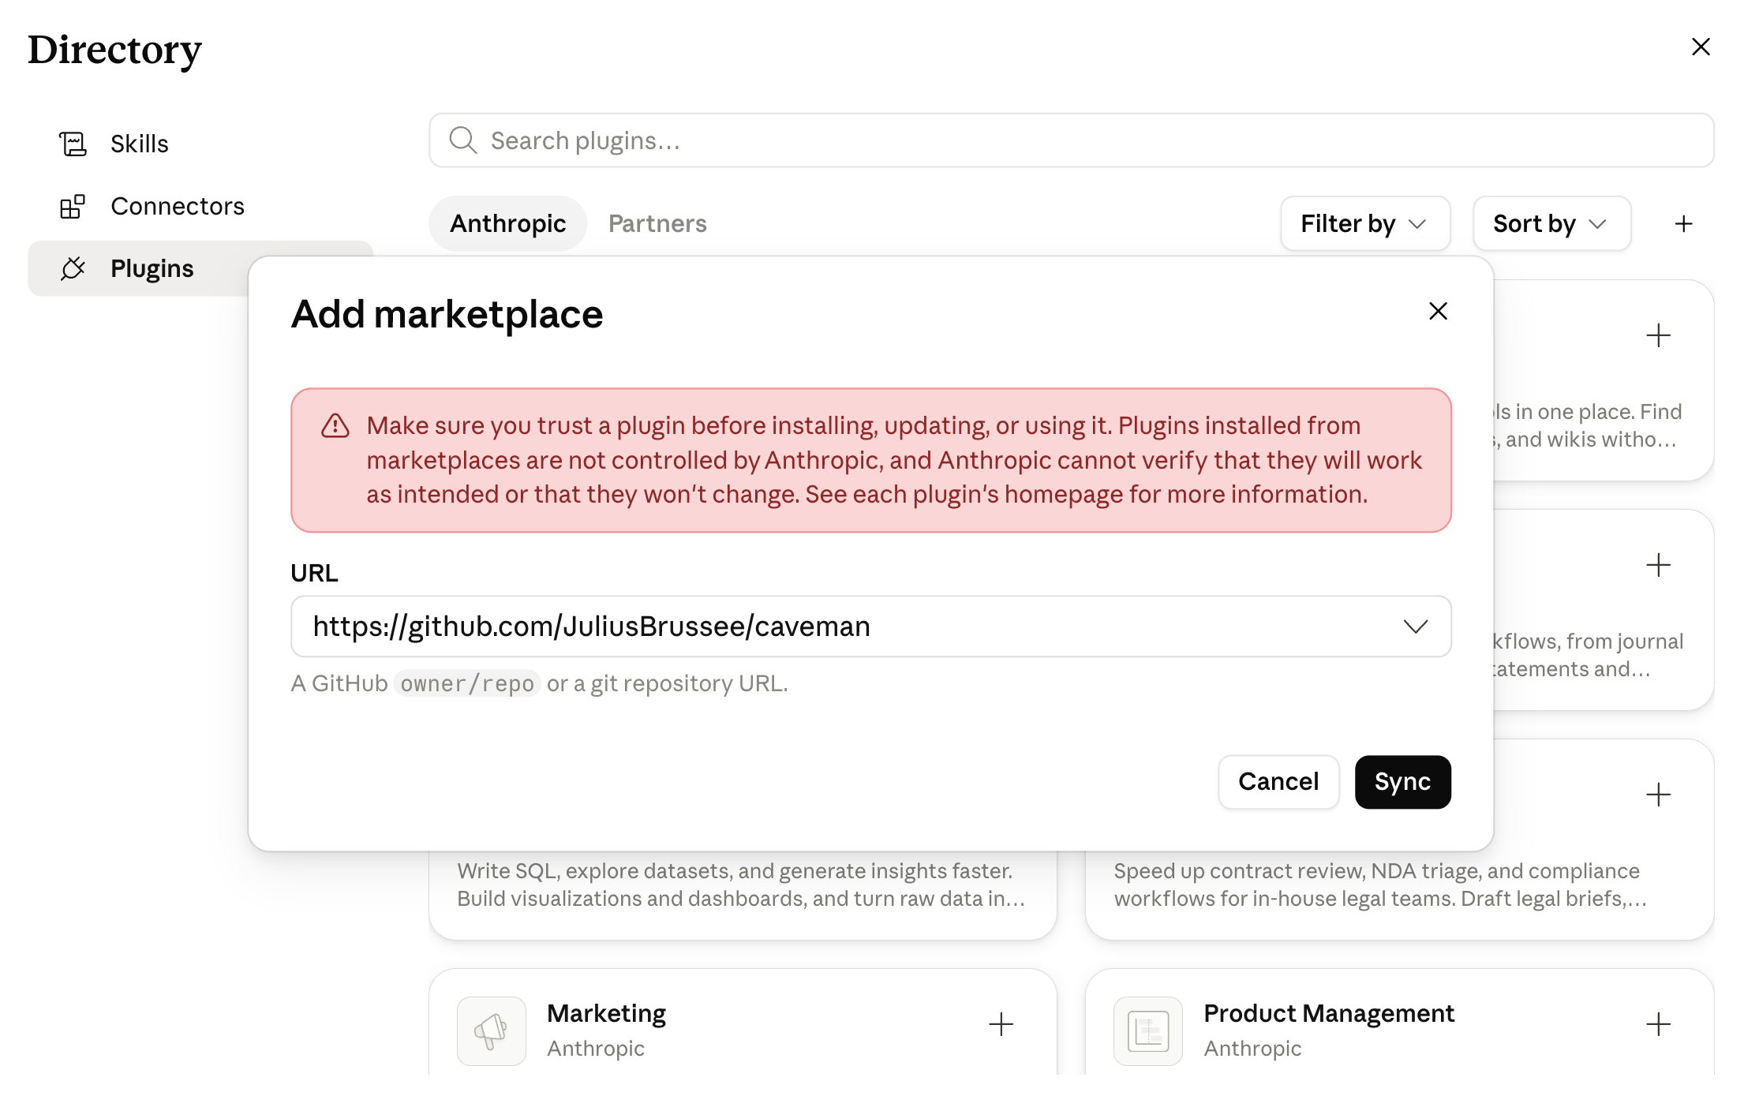Click 'Anthropic' publisher under Marketing

click(x=596, y=1049)
